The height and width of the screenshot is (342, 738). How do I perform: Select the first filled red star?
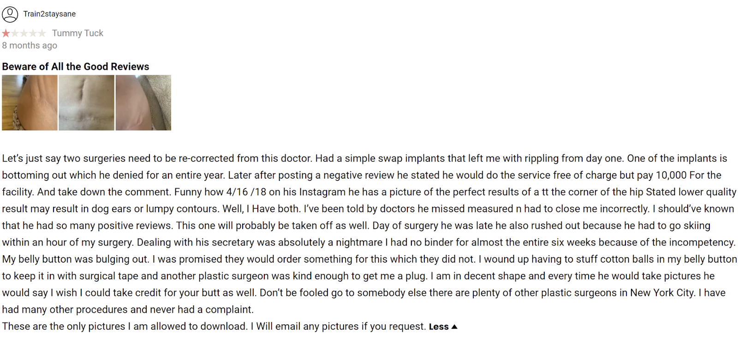click(x=6, y=33)
